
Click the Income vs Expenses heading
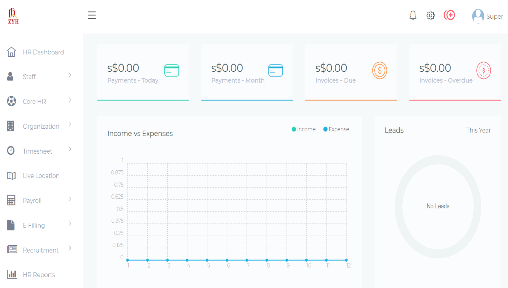click(x=140, y=133)
